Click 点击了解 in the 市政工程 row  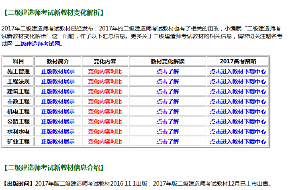(x=167, y=101)
